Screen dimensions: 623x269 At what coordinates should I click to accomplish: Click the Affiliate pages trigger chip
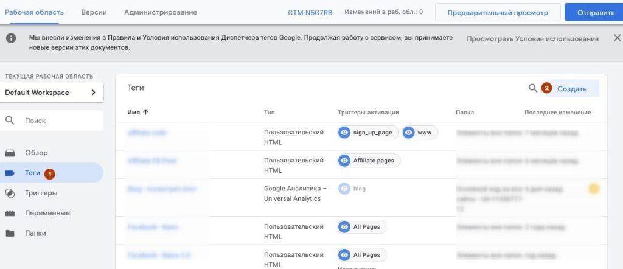369,161
